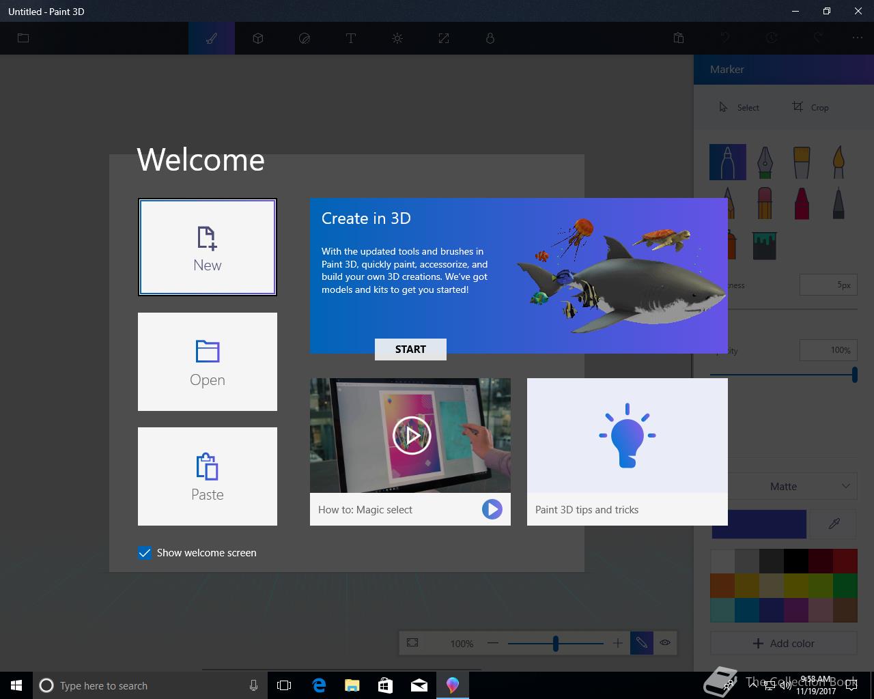
Task: Click blue play button beside Magic select
Action: click(492, 509)
